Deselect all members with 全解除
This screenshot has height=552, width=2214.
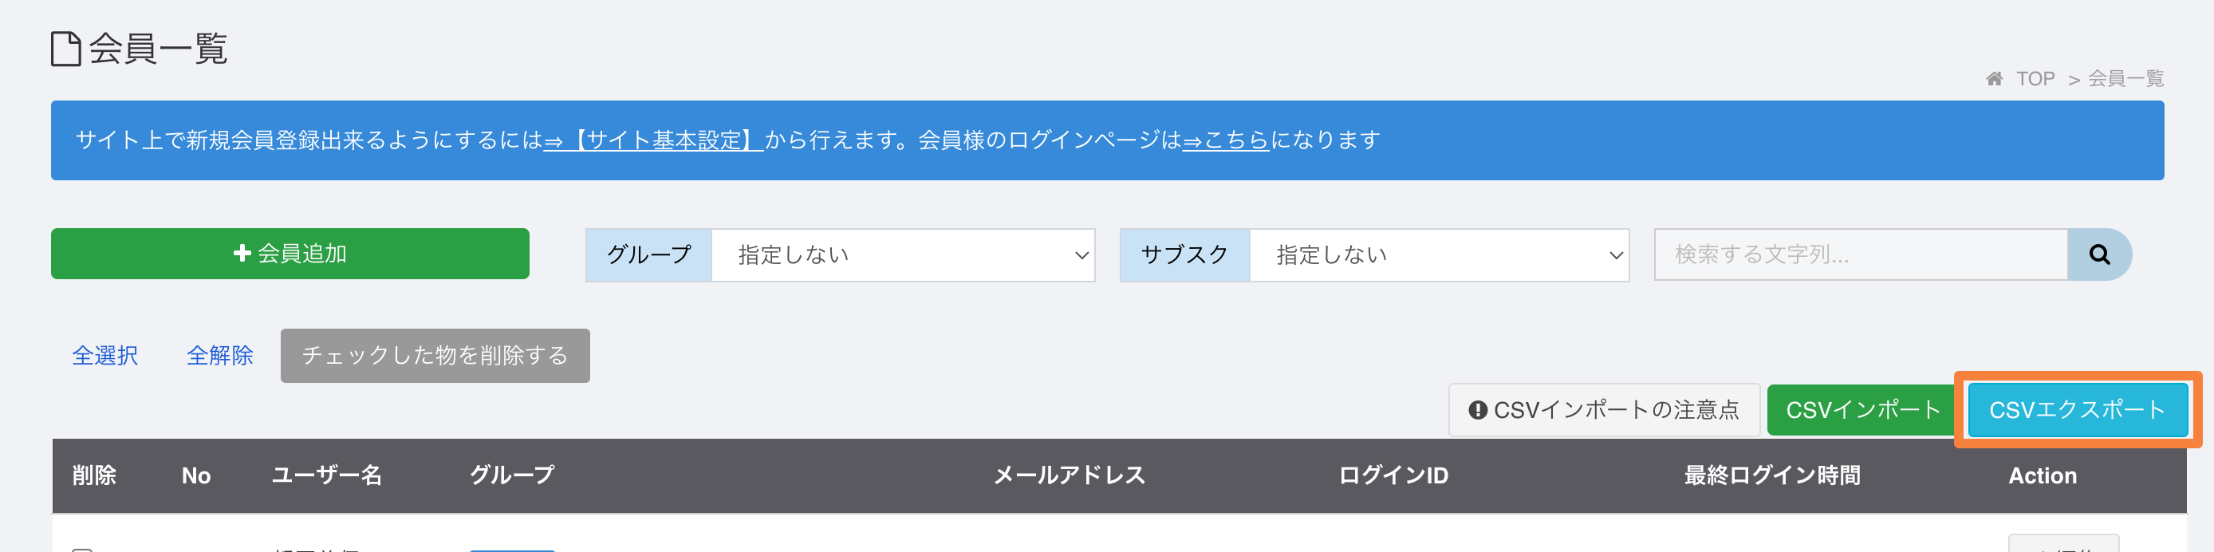tap(220, 355)
